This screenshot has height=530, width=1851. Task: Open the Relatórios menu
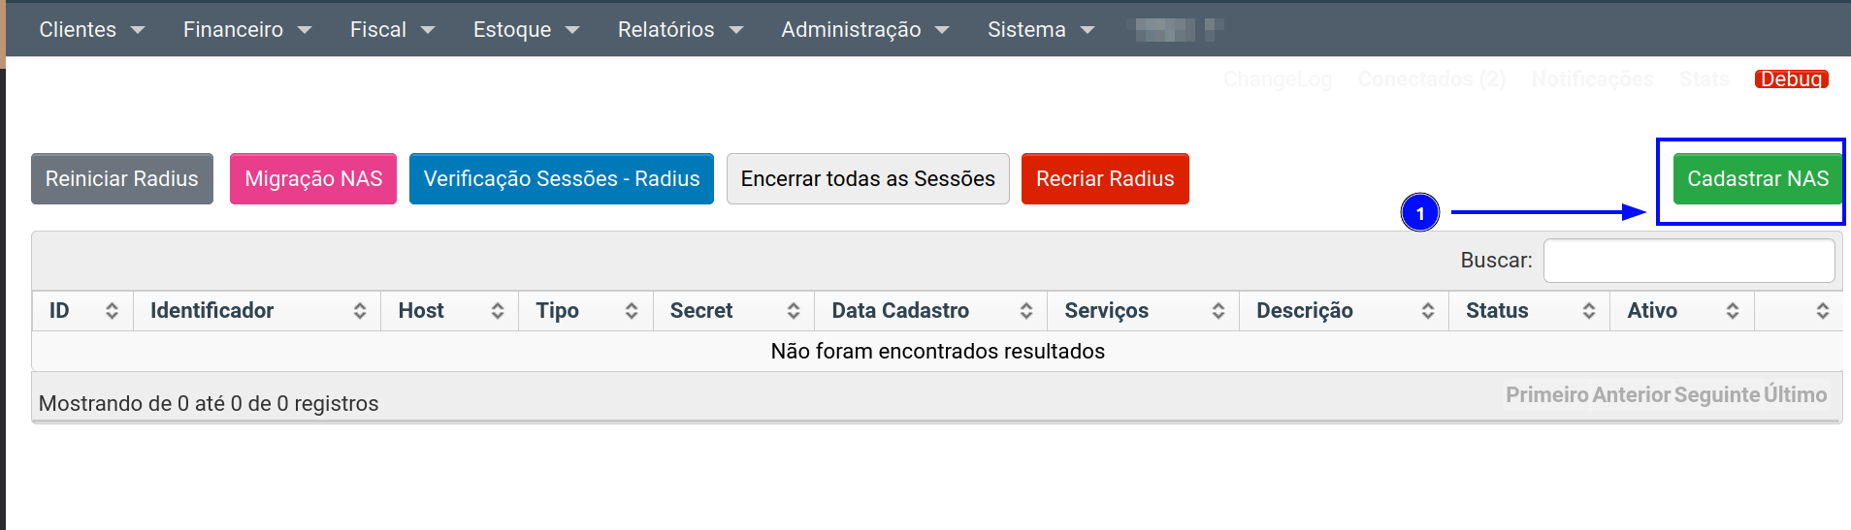[679, 30]
